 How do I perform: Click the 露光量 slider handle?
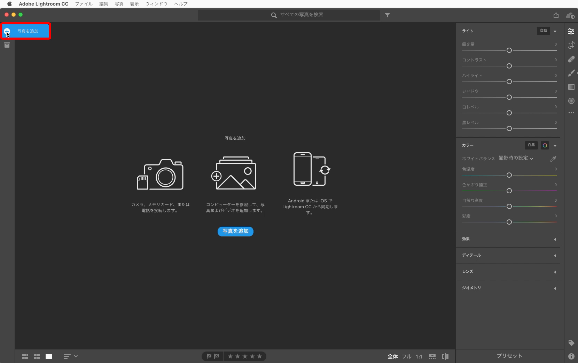509,50
